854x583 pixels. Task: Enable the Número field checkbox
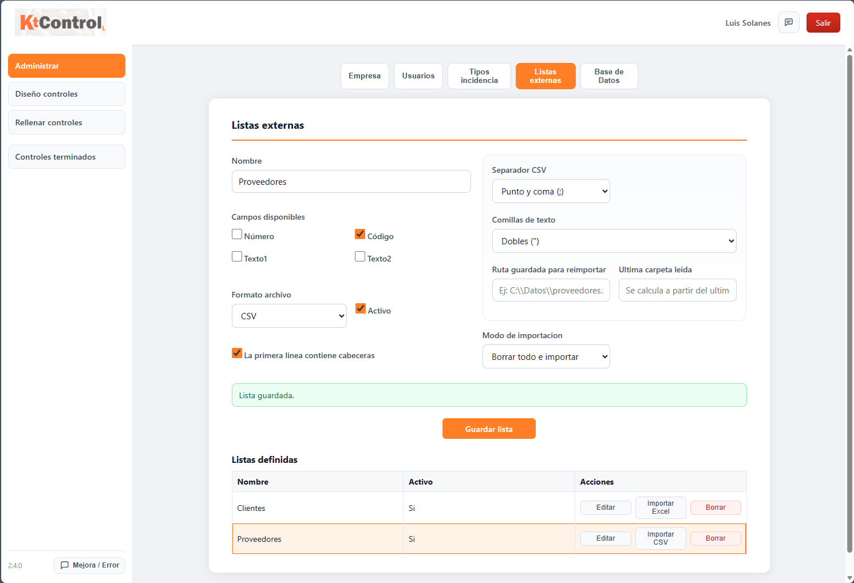pyautogui.click(x=237, y=235)
